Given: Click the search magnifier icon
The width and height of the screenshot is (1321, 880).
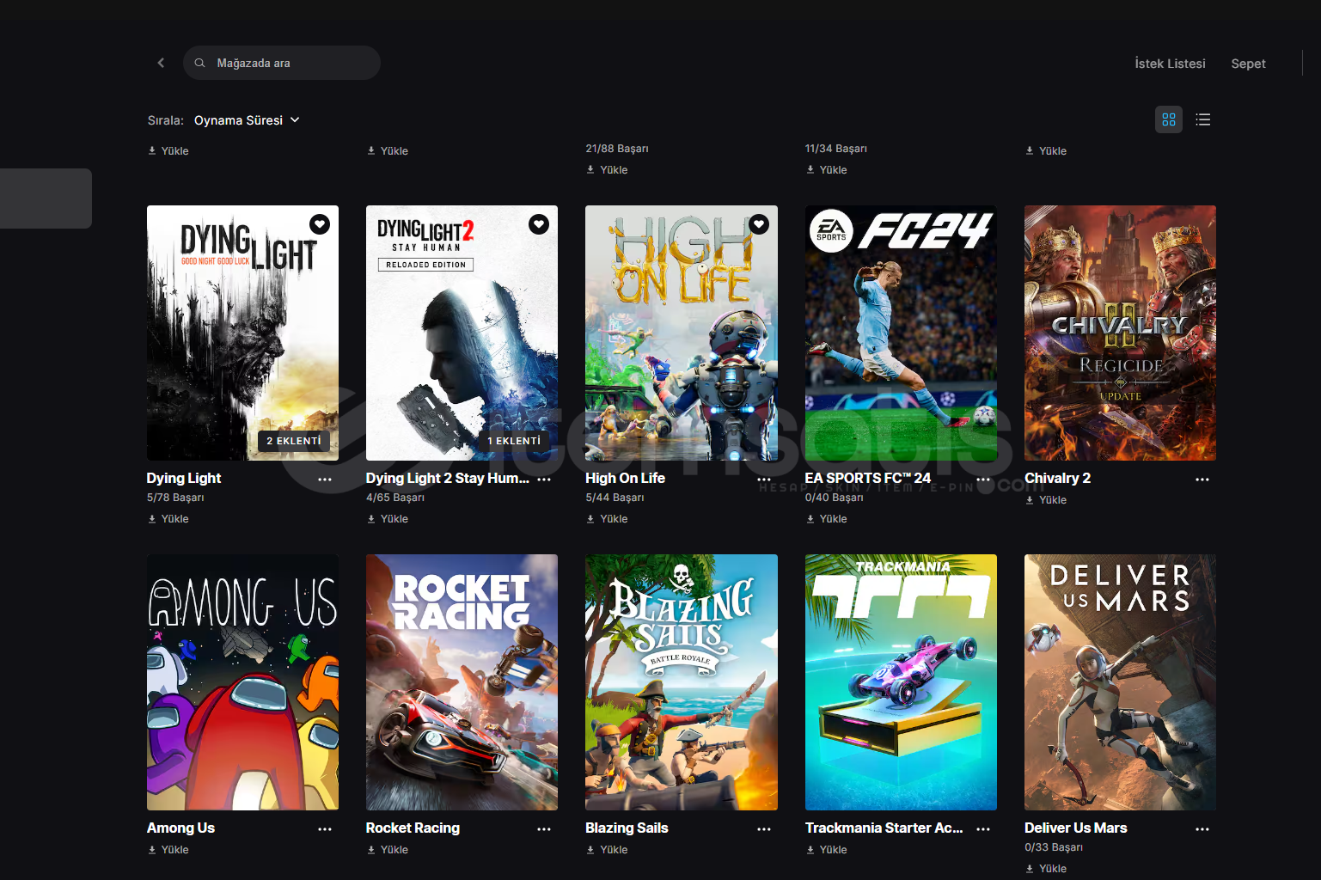Looking at the screenshot, I should tap(199, 63).
